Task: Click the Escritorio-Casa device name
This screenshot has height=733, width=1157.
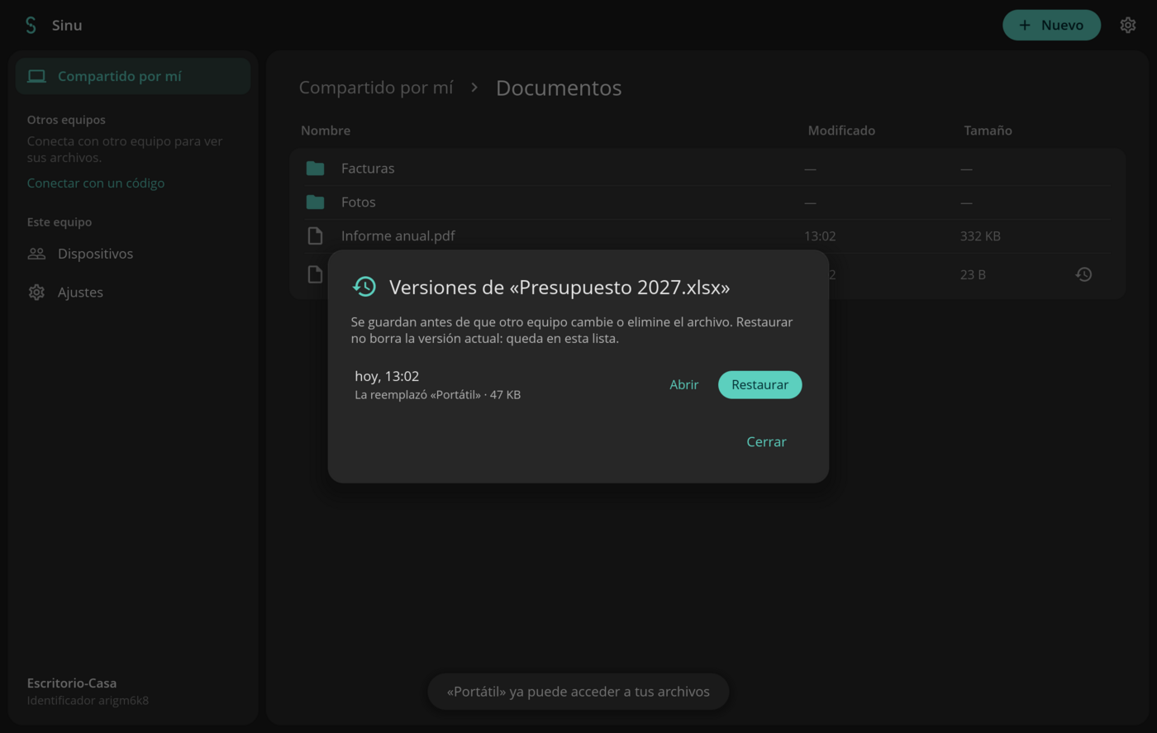Action: (72, 683)
